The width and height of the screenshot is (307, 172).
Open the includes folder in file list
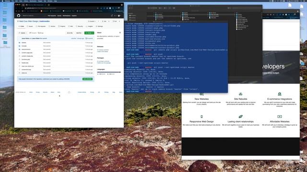(24, 46)
